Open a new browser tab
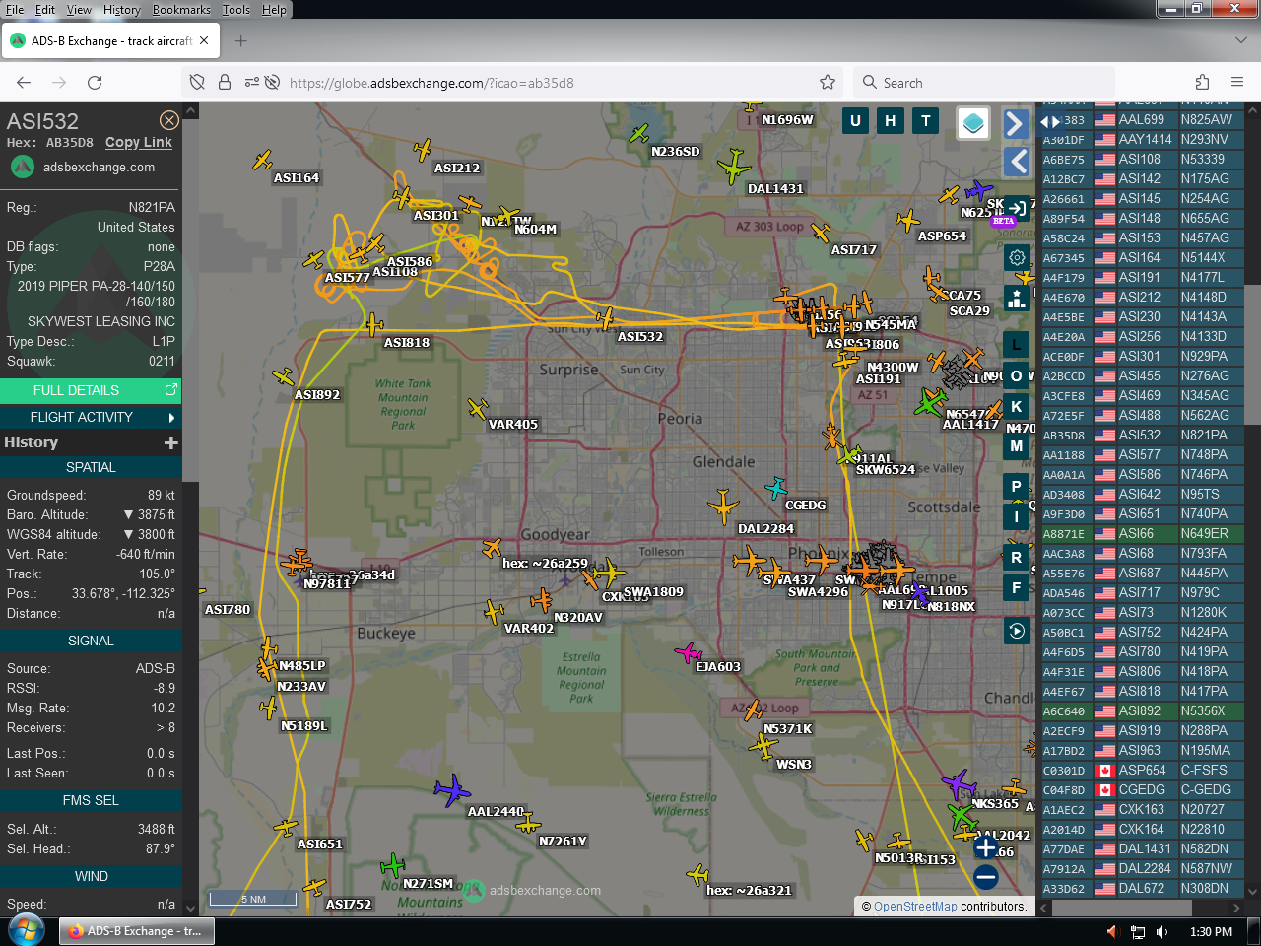1261x946 pixels. (240, 41)
